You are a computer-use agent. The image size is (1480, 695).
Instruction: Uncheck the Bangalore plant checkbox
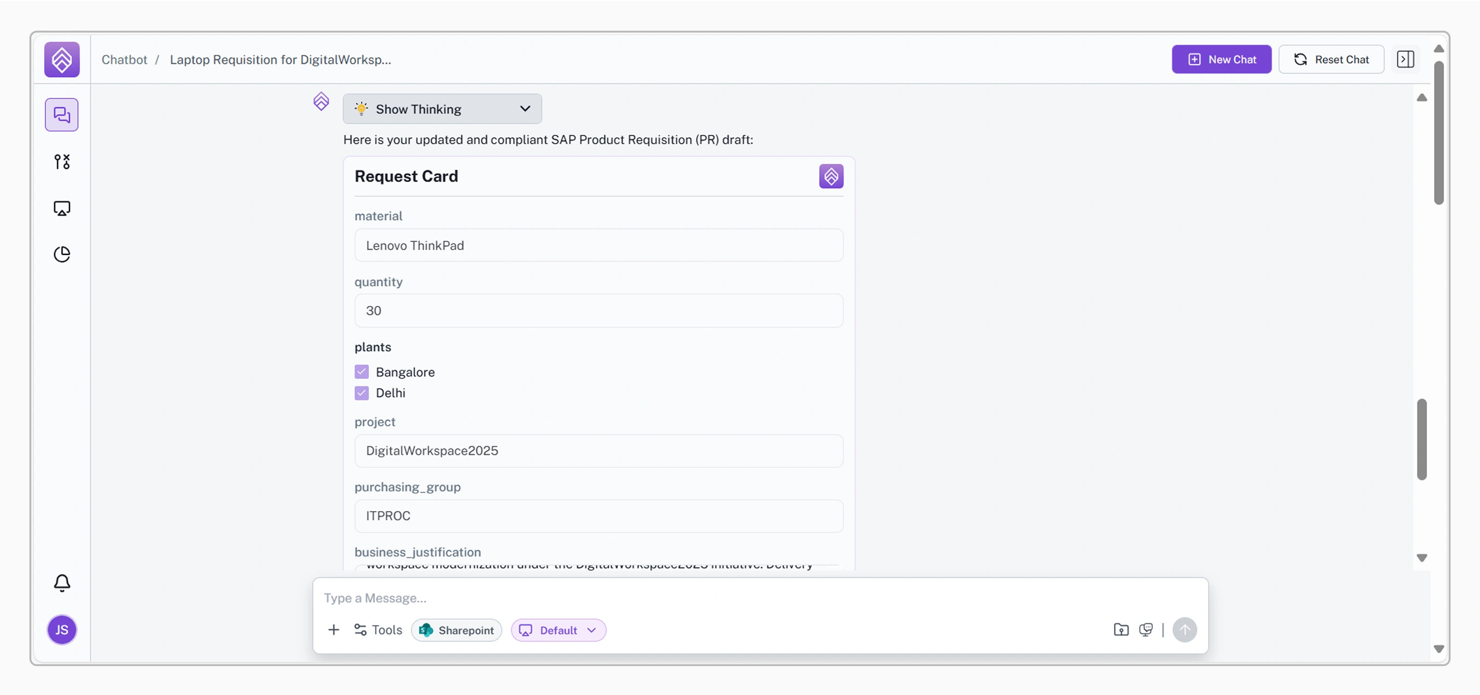point(361,372)
